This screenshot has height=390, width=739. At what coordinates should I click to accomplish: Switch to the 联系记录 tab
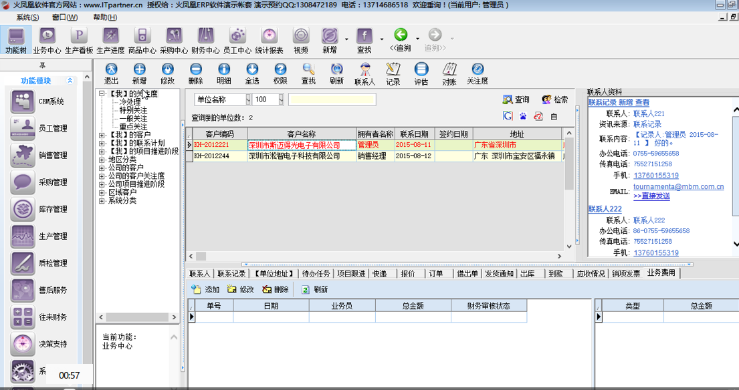click(231, 273)
